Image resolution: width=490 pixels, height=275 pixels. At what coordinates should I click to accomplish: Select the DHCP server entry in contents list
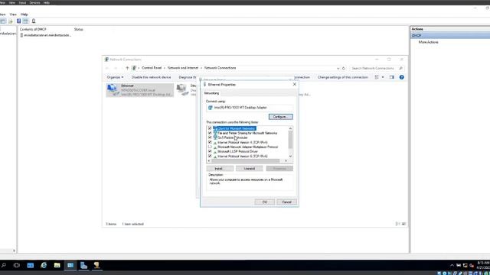coord(46,35)
